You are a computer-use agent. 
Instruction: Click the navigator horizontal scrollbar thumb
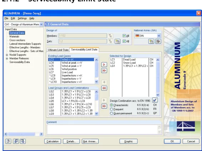[22, 134]
